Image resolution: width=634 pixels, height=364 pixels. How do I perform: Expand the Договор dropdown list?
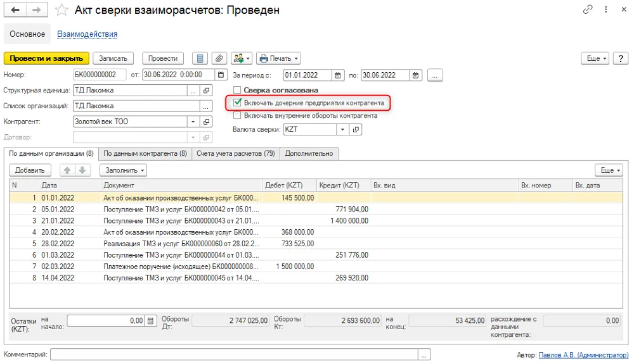pyautogui.click(x=193, y=137)
